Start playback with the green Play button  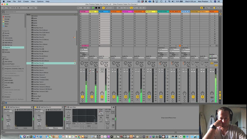93,8
